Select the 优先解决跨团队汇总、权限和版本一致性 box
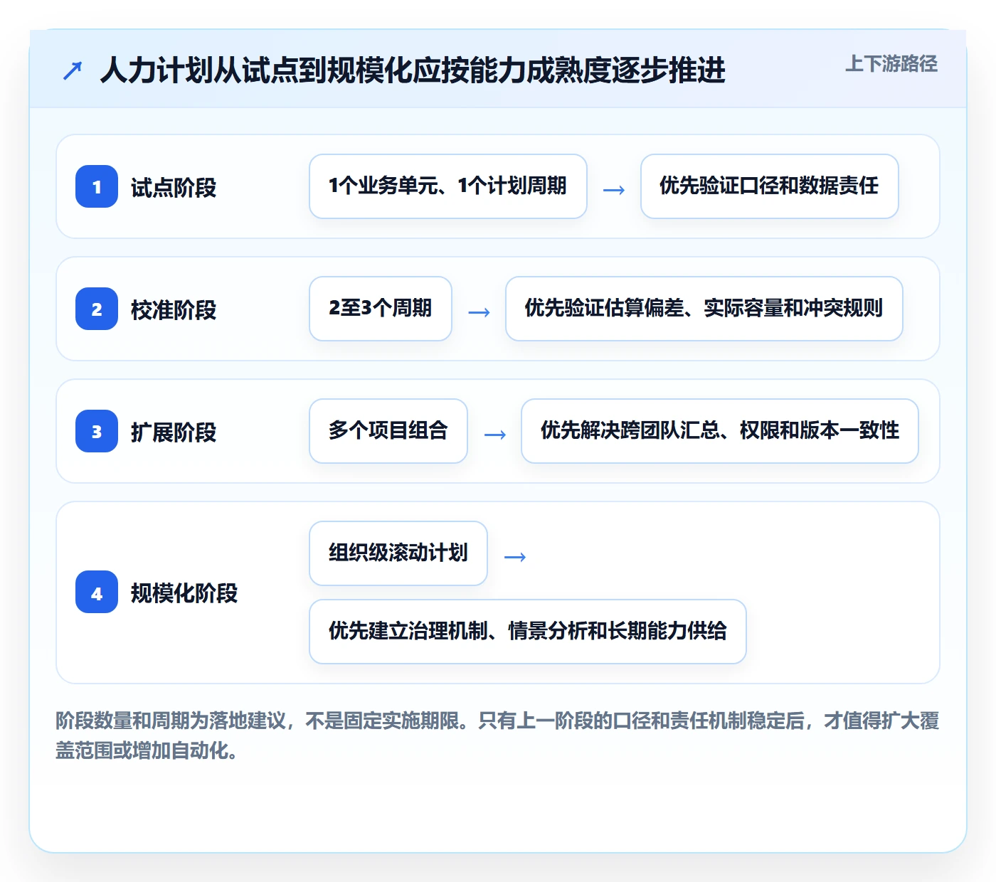Viewport: 996px width, 882px height. tap(720, 431)
